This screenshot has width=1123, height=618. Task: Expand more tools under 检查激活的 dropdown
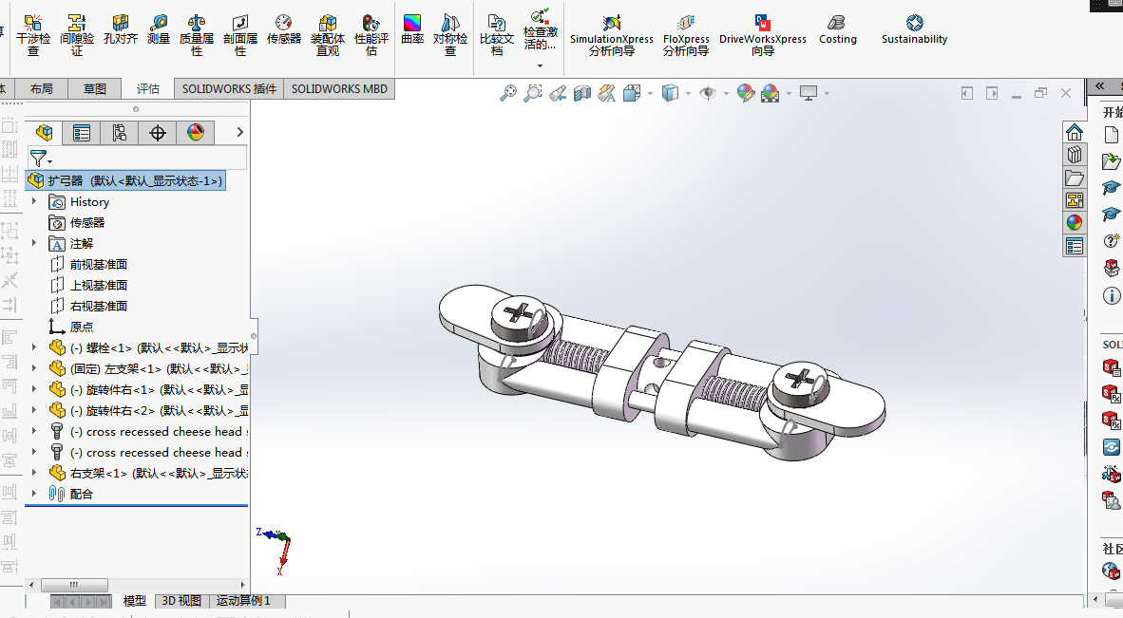pos(540,66)
